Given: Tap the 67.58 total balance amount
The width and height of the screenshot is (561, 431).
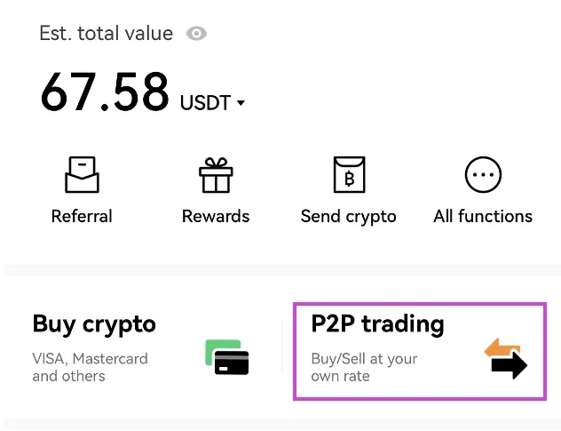Looking at the screenshot, I should [105, 92].
